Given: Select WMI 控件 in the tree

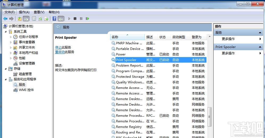Looking at the screenshot, I should point(26,90).
